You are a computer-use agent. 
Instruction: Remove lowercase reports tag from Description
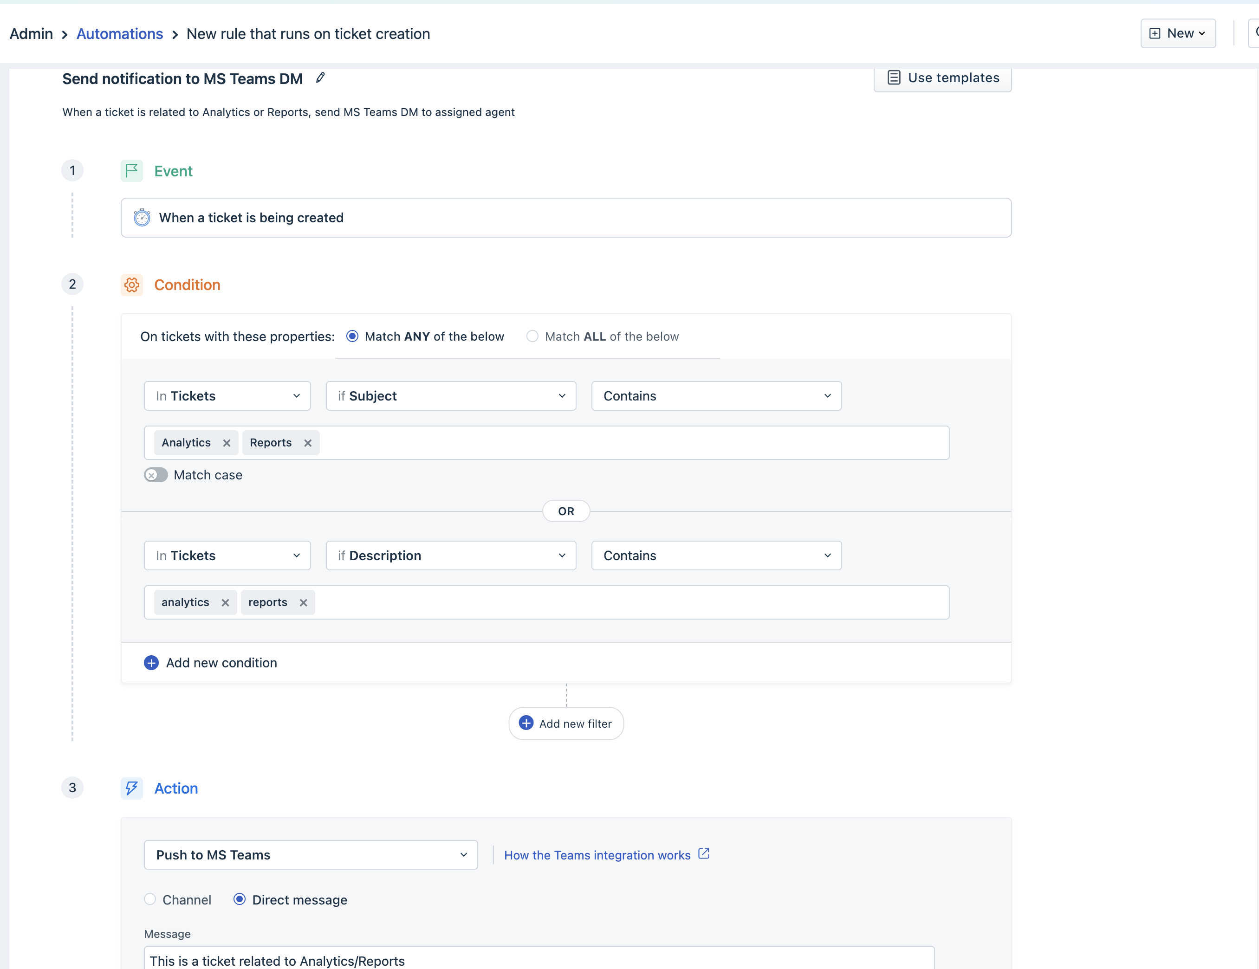pos(303,602)
